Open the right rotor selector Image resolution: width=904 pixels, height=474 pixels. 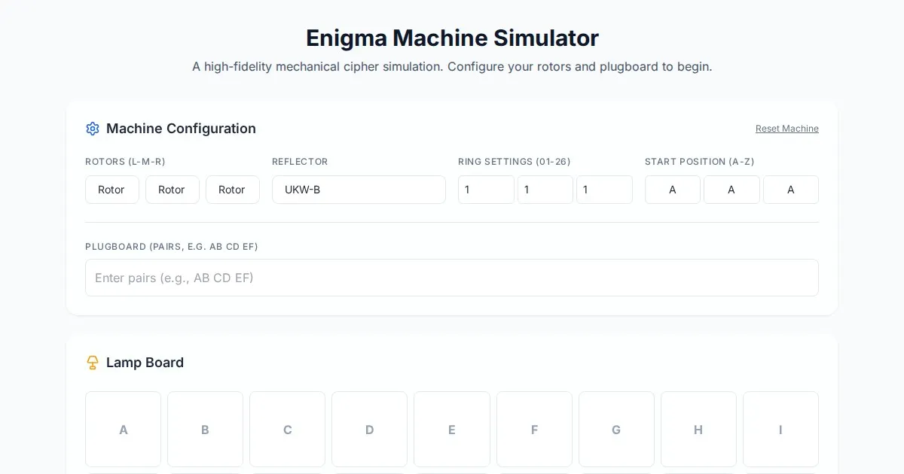pos(232,190)
